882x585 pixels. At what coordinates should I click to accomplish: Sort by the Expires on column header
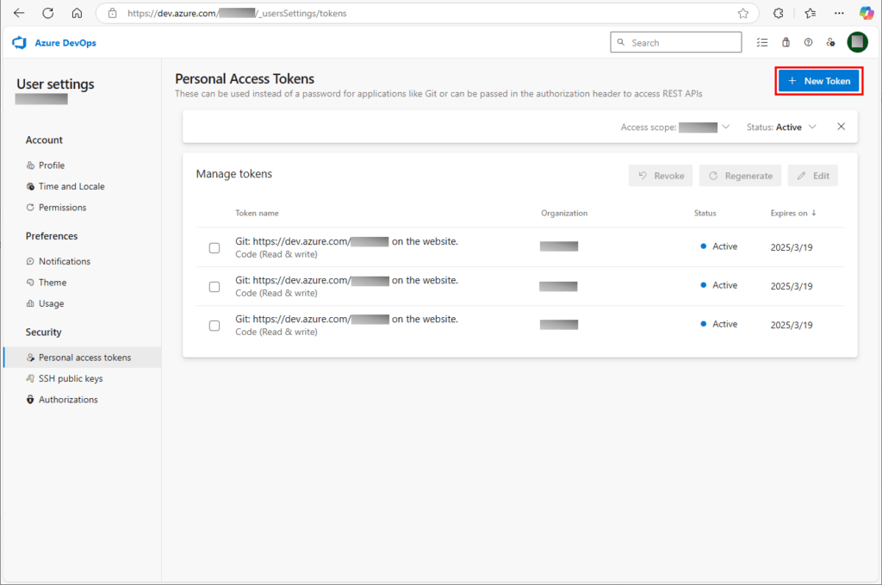point(792,213)
